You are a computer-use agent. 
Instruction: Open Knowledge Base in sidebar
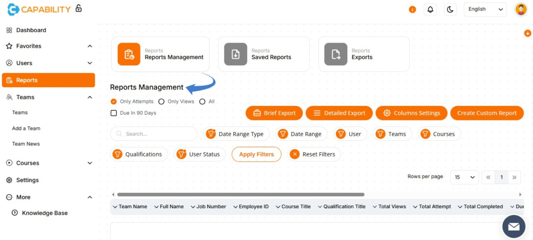pos(45,213)
